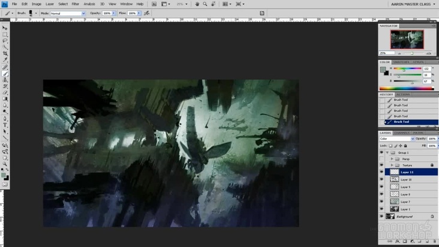Select the Move tool
The image size is (439, 247).
click(x=5, y=28)
